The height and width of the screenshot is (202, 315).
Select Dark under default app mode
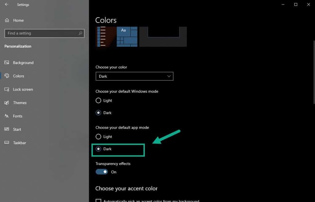(98, 149)
